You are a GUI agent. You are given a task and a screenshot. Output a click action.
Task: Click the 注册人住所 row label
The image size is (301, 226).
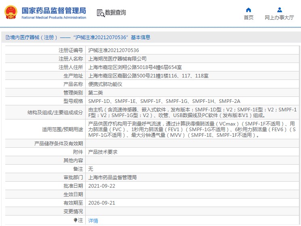tap(71, 67)
